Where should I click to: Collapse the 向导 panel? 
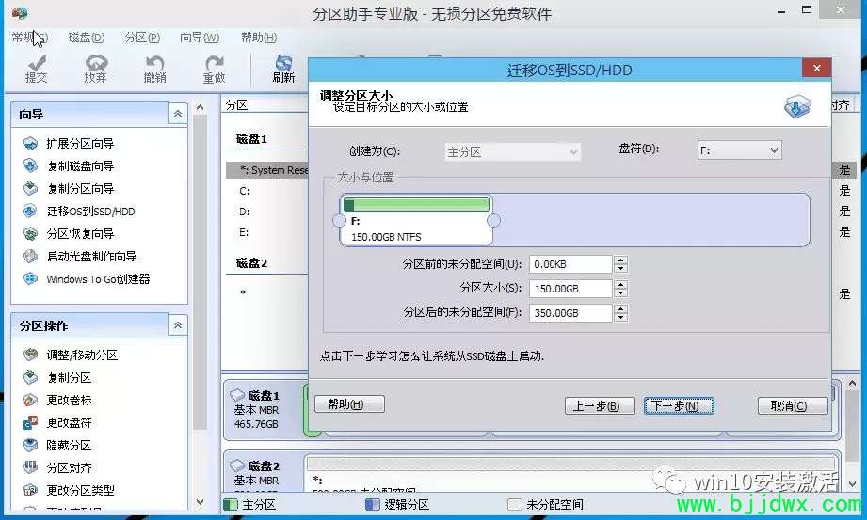[x=178, y=114]
